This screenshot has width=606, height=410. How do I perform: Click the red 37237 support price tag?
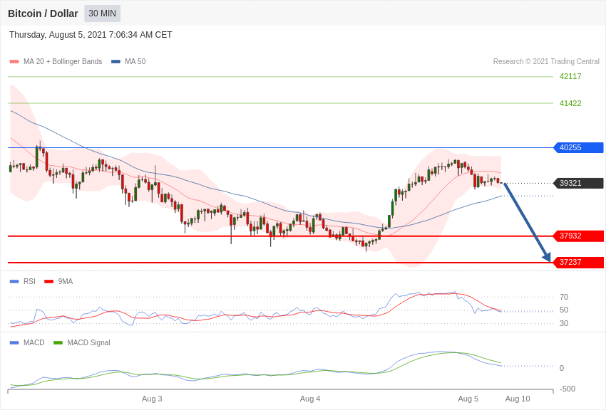point(579,262)
